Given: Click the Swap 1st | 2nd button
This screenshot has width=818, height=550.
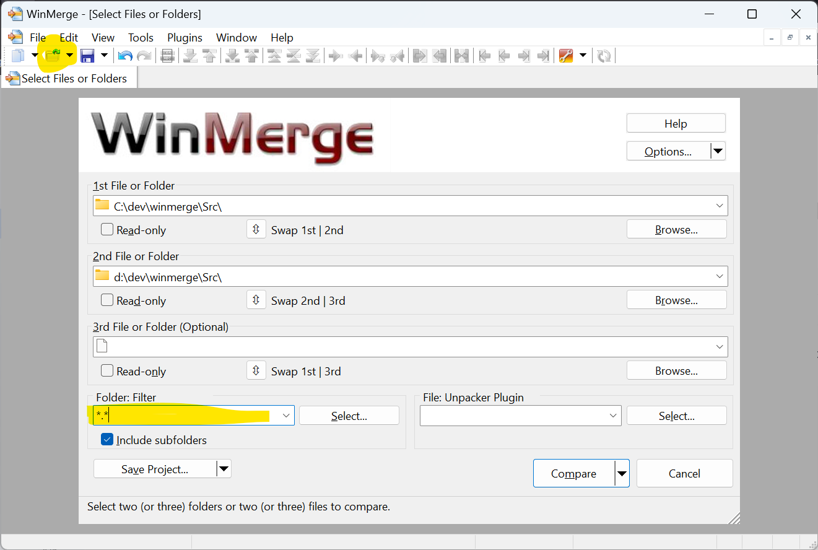Looking at the screenshot, I should click(256, 229).
